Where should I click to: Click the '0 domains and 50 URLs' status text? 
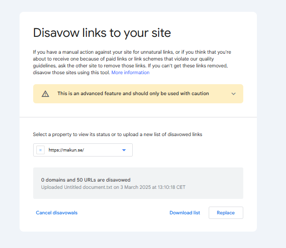(x=86, y=180)
